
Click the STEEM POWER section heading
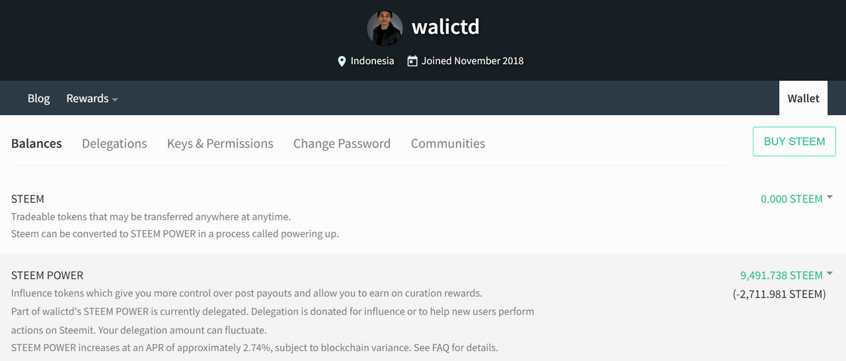pyautogui.click(x=48, y=275)
